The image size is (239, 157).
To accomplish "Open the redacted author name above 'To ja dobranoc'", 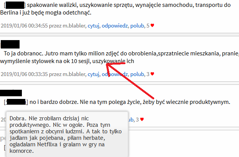I will click(10, 44).
